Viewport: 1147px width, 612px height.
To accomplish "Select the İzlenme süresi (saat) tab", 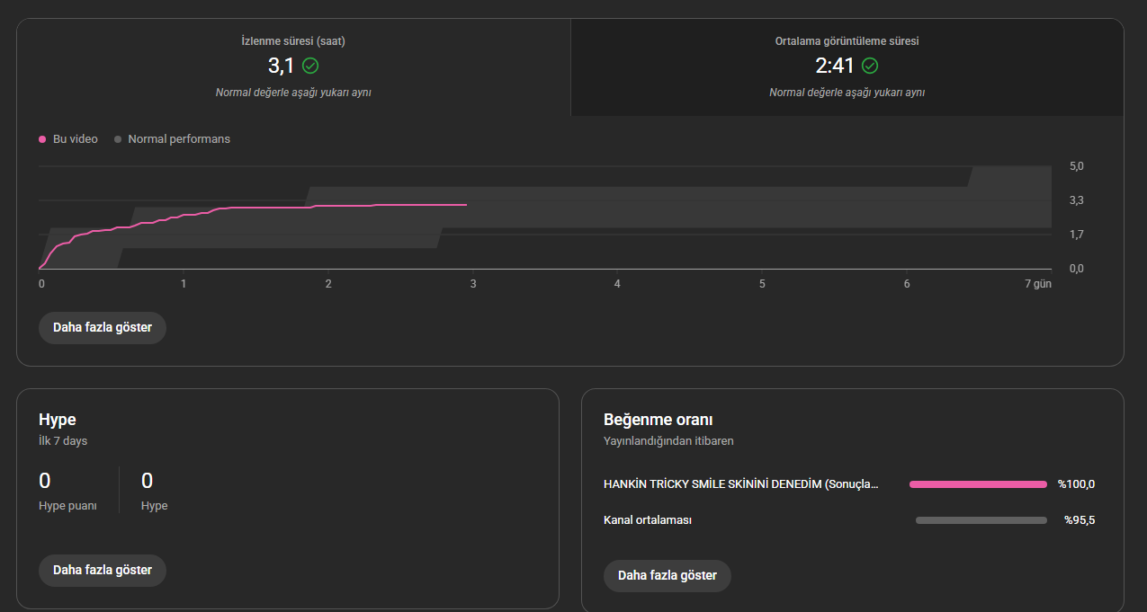I will (293, 67).
